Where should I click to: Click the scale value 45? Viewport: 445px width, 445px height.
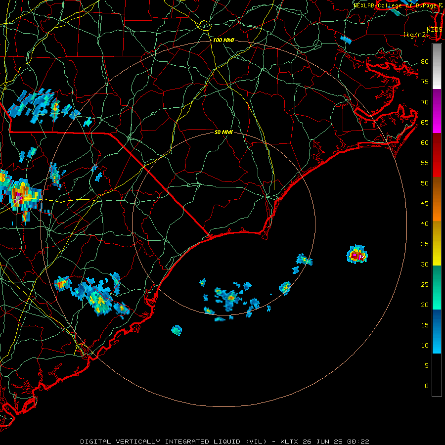point(425,204)
